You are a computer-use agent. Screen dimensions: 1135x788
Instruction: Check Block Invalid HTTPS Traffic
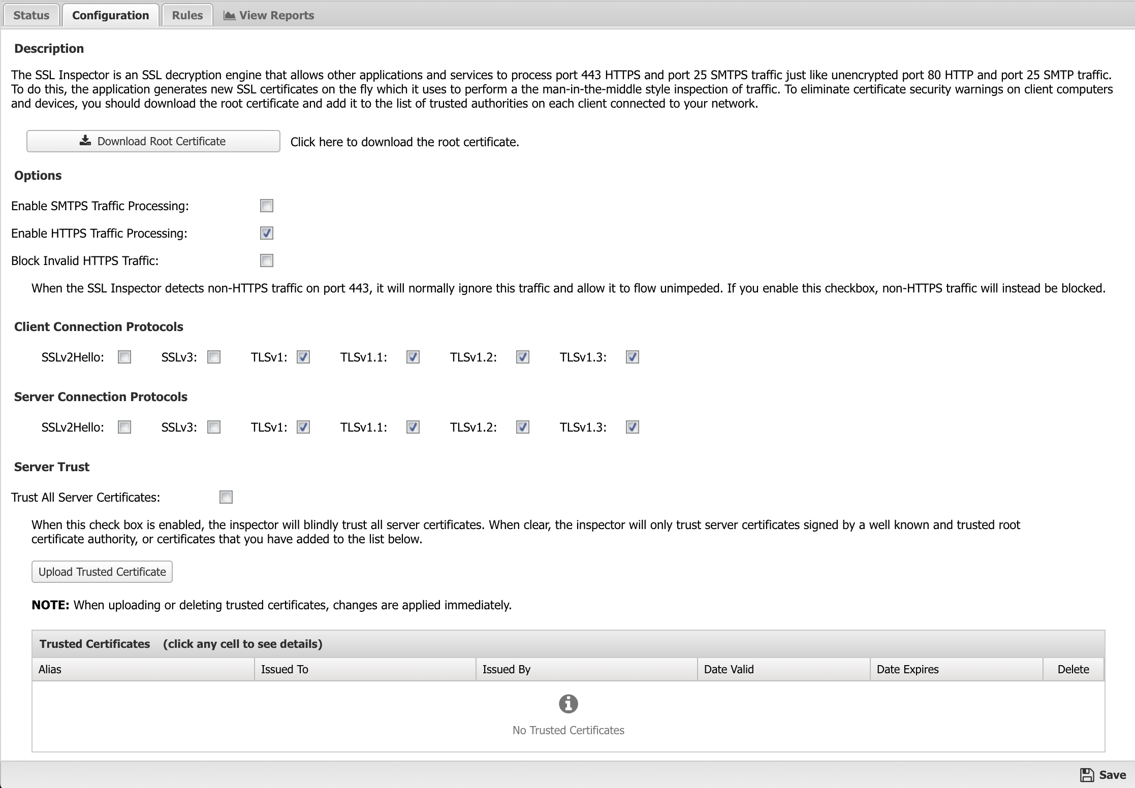click(x=267, y=260)
